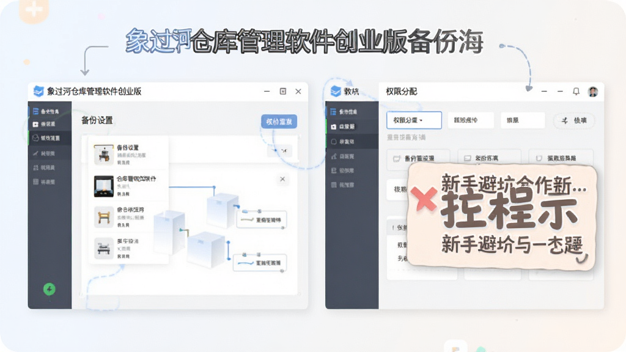The height and width of the screenshot is (352, 626).
Task: Click the input field right of the dropdown
Action: 471,120
